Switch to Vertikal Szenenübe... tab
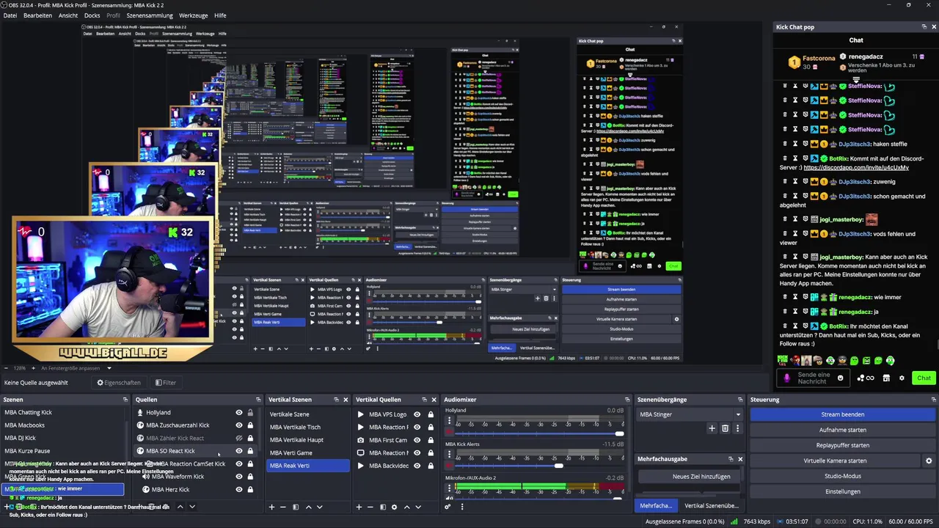 (x=712, y=505)
